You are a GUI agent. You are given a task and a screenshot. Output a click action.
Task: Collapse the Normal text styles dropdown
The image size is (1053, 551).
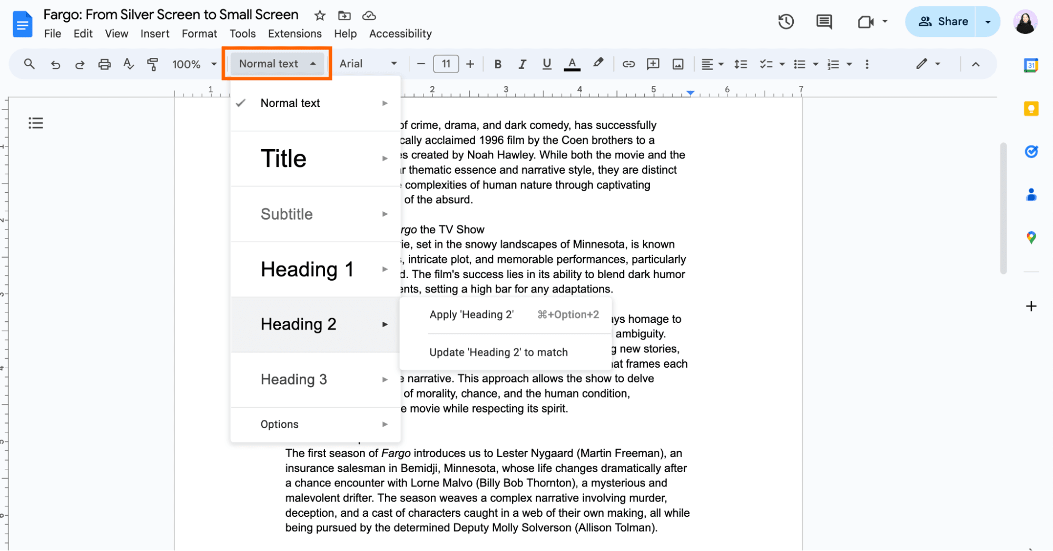coord(277,64)
